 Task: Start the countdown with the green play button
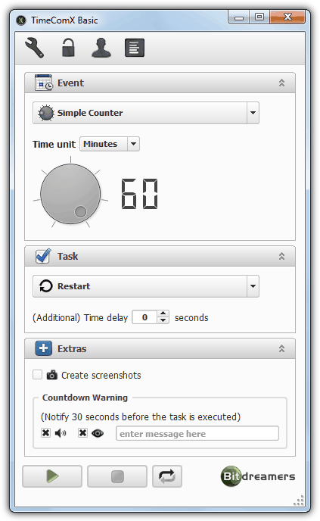click(x=52, y=476)
